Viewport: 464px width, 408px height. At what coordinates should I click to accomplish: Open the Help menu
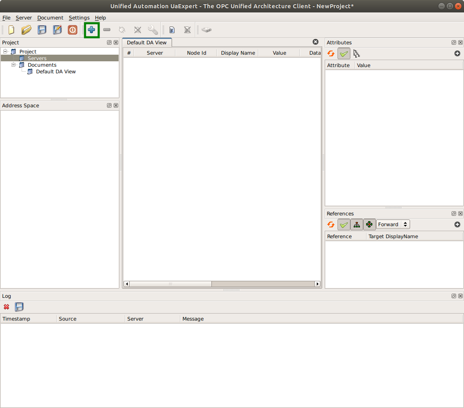point(100,18)
